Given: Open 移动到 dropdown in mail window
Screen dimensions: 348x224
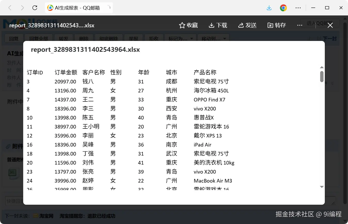Looking at the screenshot, I should pos(213,38).
